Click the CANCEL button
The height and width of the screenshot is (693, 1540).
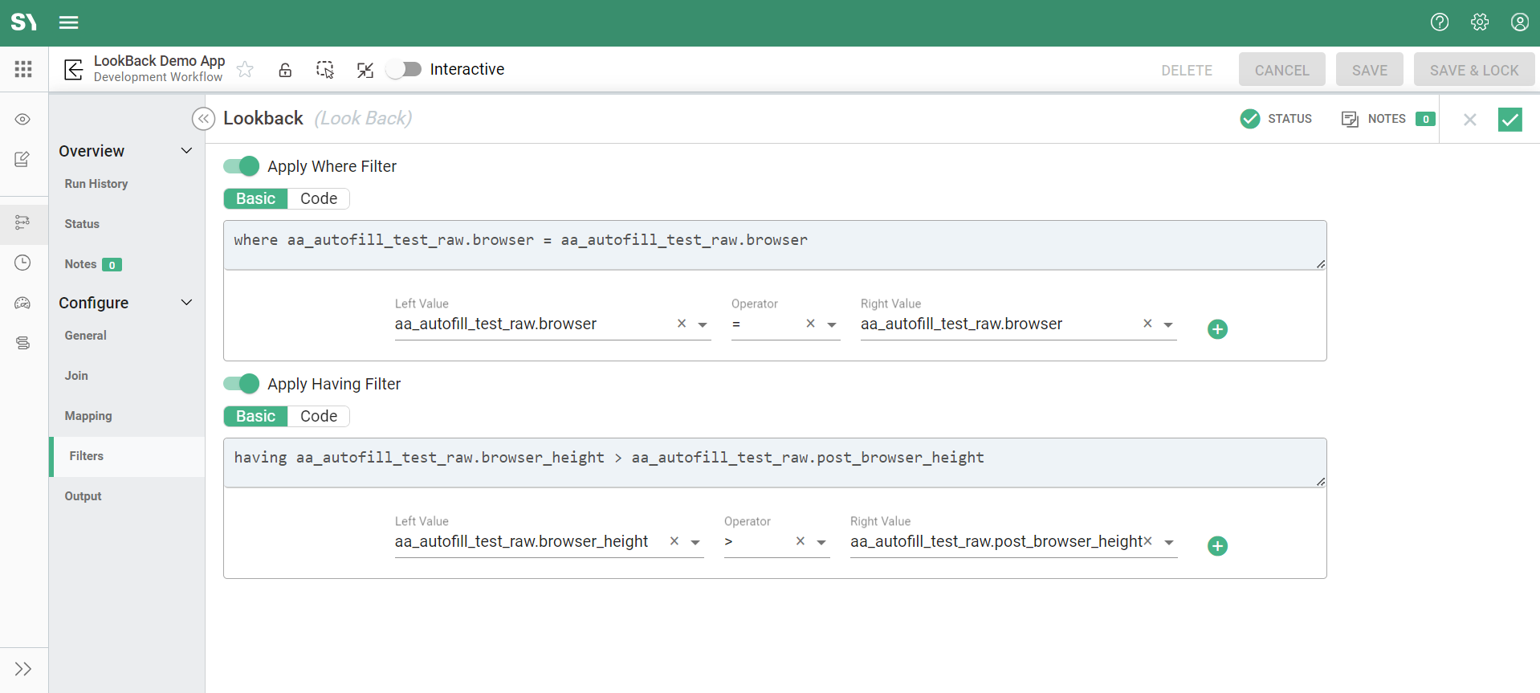coord(1281,70)
